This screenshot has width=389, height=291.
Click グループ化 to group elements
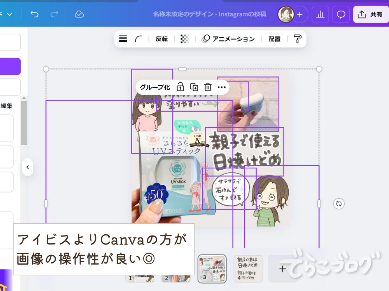(155, 87)
